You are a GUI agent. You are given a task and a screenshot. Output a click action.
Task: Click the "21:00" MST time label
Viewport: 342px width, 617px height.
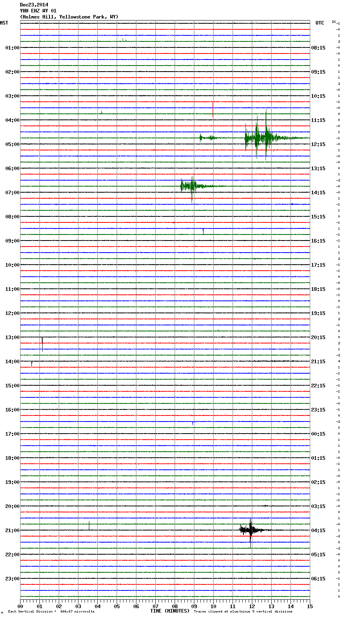click(x=12, y=531)
